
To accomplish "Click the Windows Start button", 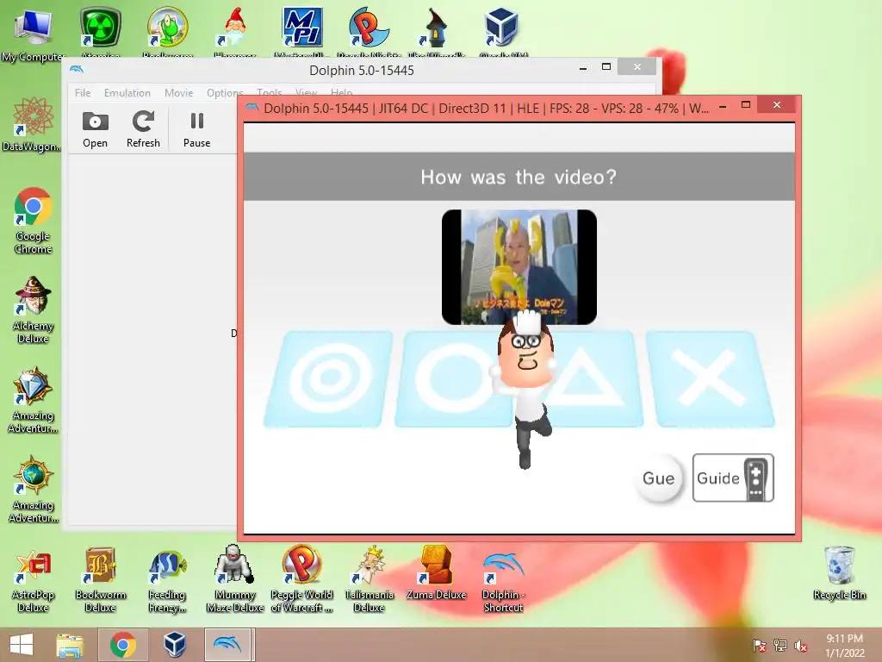I will 22,645.
